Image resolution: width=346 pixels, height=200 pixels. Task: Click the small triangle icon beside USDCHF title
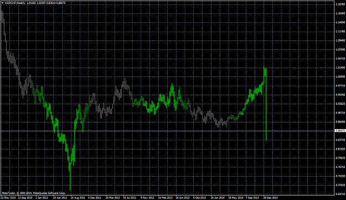pos(2,3)
